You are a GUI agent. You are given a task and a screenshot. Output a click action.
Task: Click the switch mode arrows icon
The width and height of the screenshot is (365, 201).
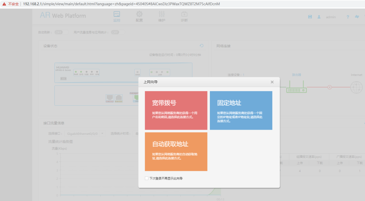[x=357, y=17]
